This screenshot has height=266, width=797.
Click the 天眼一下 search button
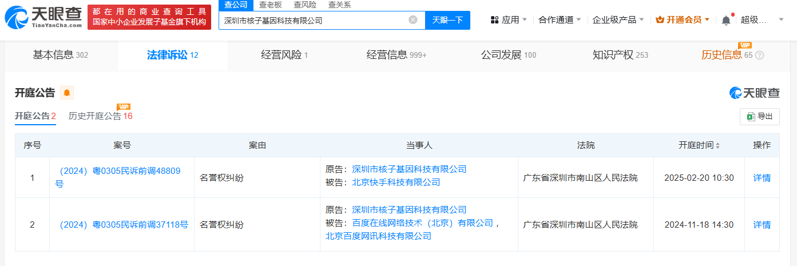click(447, 20)
